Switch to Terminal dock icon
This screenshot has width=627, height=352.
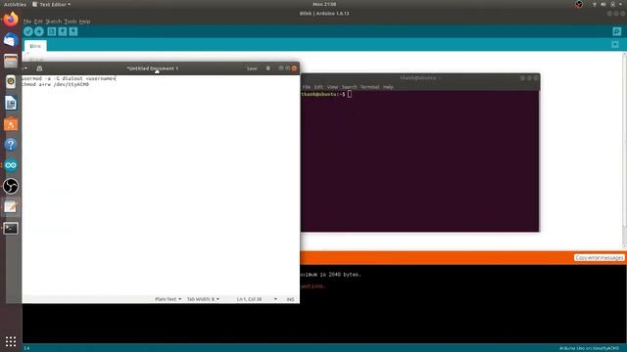click(x=11, y=228)
